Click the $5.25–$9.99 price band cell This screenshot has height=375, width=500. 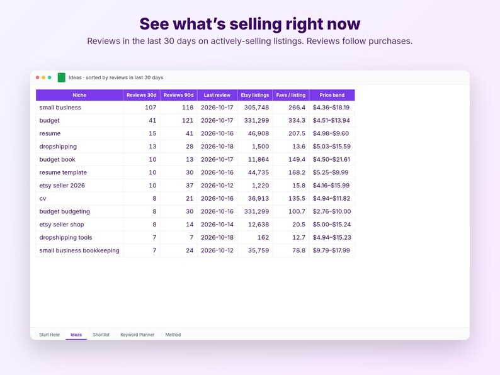[x=332, y=172]
